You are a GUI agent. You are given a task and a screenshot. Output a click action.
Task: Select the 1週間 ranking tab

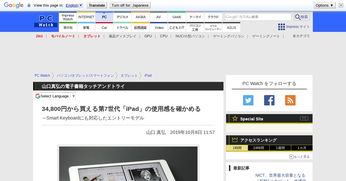(x=280, y=148)
